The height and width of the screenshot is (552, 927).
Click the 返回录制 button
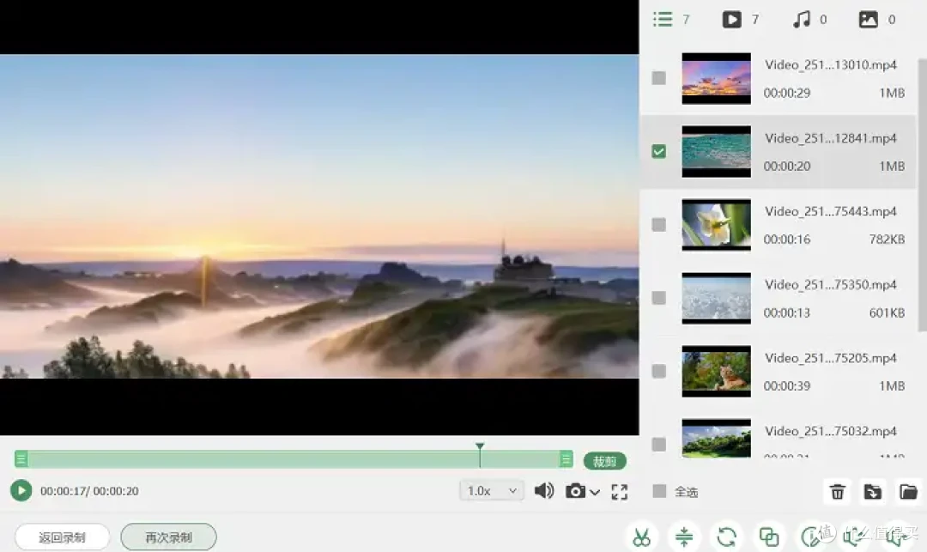[x=62, y=537]
